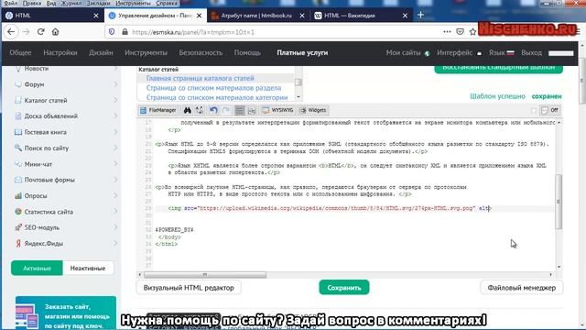Open Дизайн menu
This screenshot has width=586, height=330.
click(x=101, y=53)
